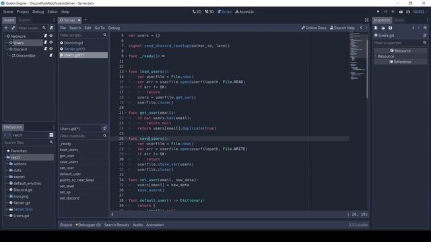
Task: Switch to the Inspector tab
Action: coord(382,20)
